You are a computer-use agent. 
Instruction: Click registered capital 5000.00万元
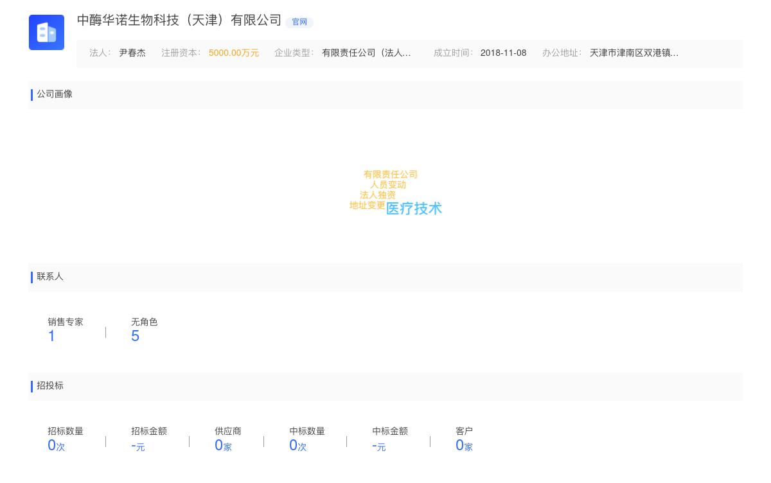234,53
